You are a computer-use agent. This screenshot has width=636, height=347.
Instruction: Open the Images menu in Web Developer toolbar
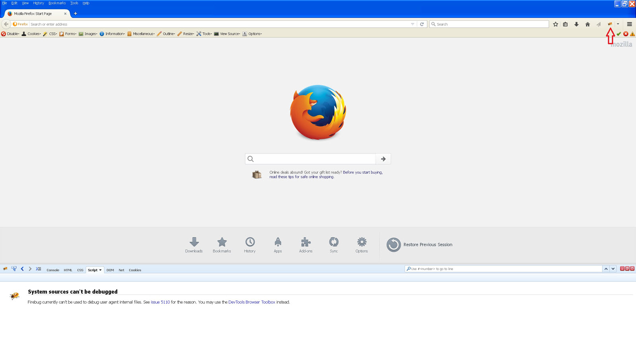click(x=88, y=34)
